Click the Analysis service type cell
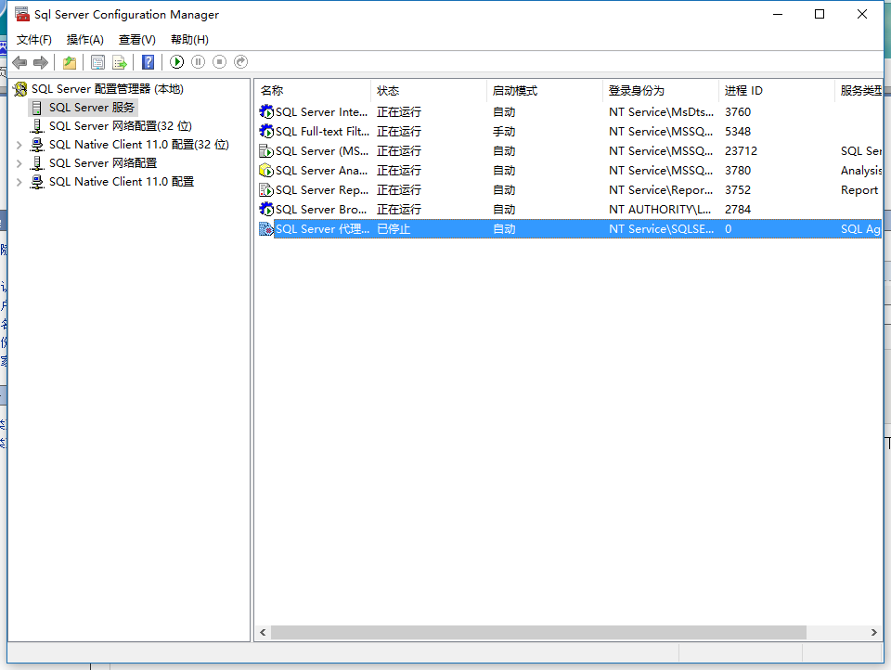This screenshot has height=670, width=891. (861, 171)
